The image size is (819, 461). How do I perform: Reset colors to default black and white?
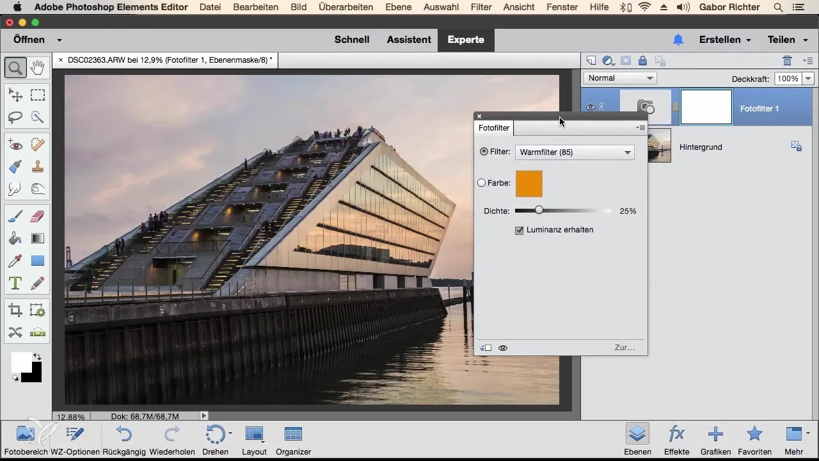[15, 379]
